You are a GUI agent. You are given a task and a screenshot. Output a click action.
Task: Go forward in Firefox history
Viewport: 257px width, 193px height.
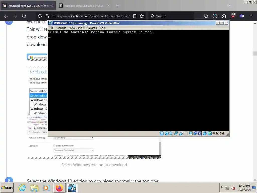15,16
